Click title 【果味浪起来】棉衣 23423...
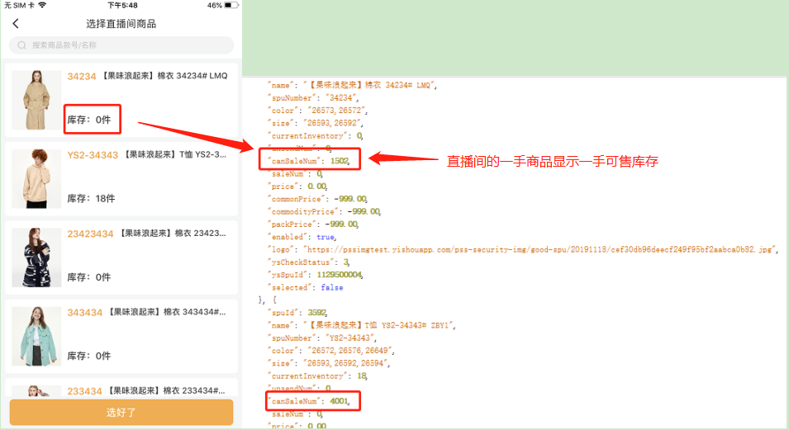 173,234
